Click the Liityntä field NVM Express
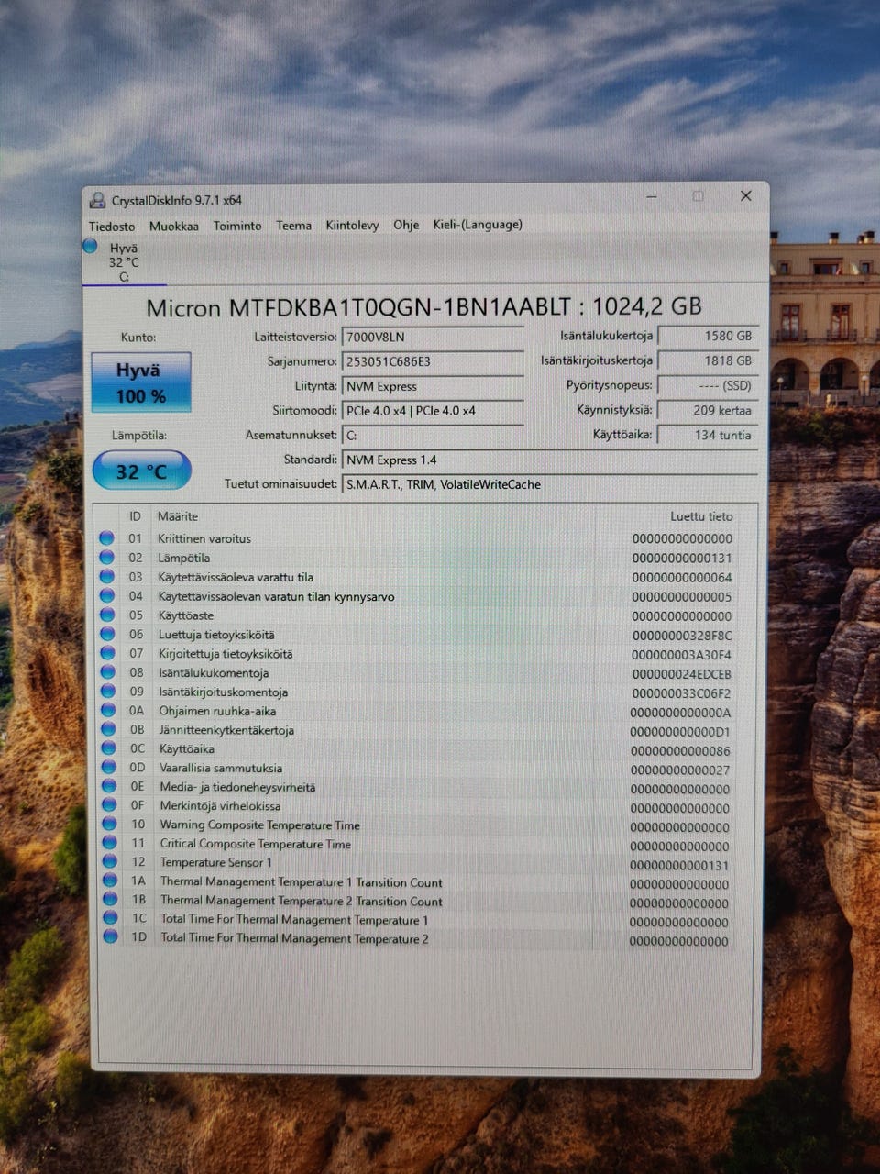This screenshot has height=1174, width=880. (433, 386)
